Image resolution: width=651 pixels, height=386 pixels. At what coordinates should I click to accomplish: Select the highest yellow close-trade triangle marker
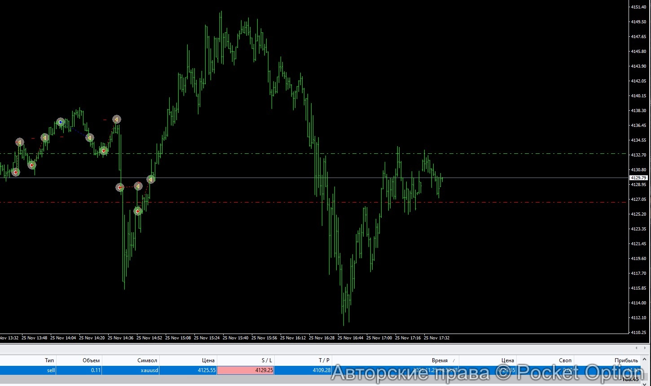click(116, 119)
